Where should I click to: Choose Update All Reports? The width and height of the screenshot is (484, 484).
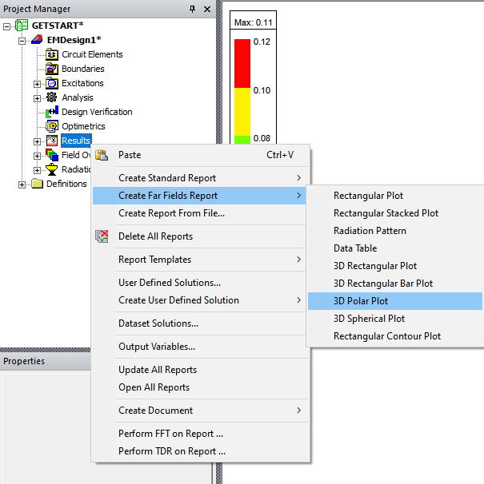coord(201,370)
